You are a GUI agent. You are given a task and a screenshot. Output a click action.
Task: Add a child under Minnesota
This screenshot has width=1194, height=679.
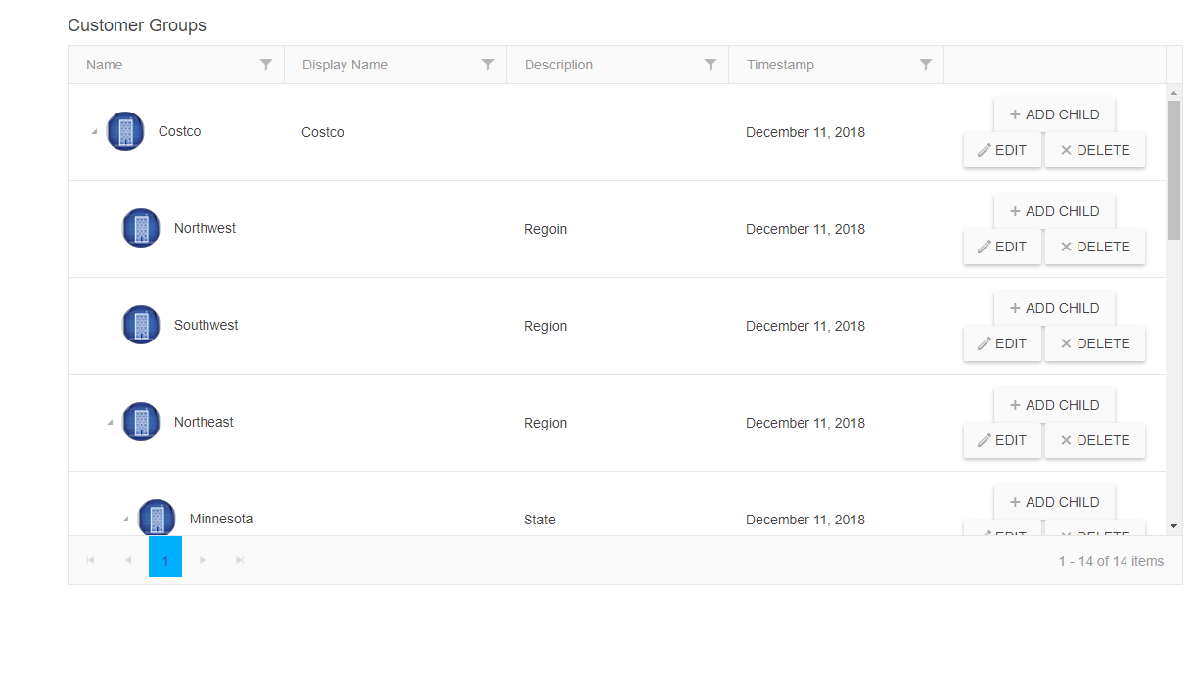click(x=1054, y=502)
